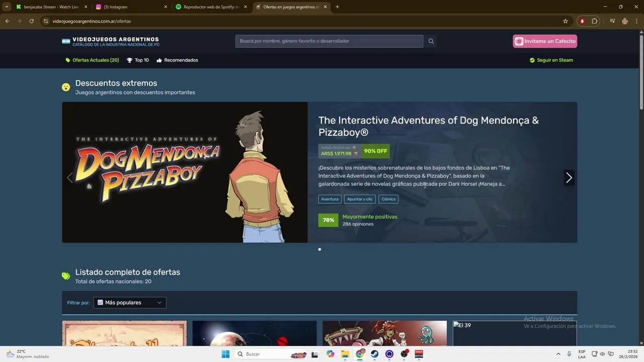The image size is (644, 362).
Task: Reload the page
Action: [x=31, y=21]
